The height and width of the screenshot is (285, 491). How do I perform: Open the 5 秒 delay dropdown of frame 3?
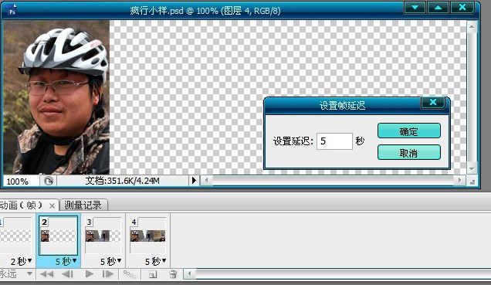click(x=111, y=261)
